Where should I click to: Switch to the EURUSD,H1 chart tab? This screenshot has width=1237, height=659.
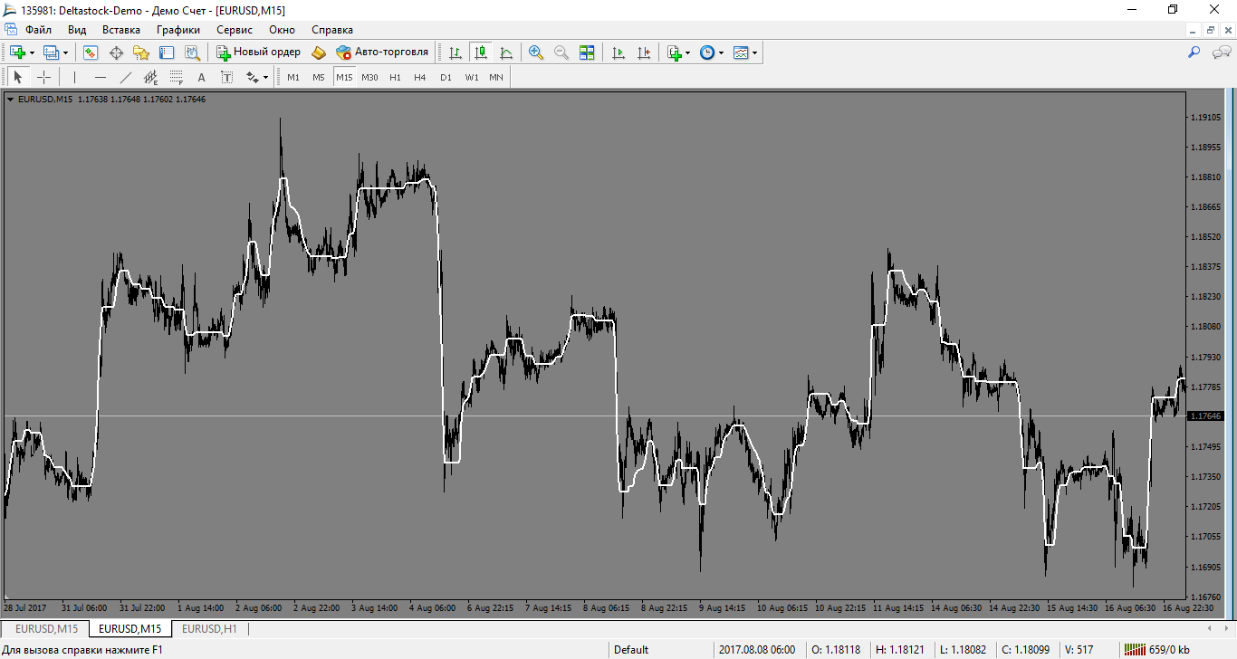pyautogui.click(x=209, y=628)
